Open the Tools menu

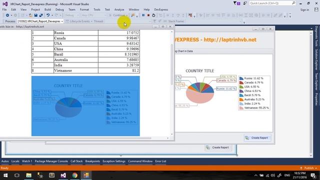(96, 9)
